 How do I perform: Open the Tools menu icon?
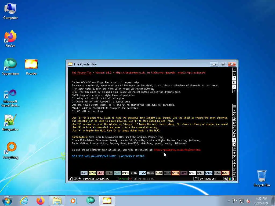click(x=234, y=161)
